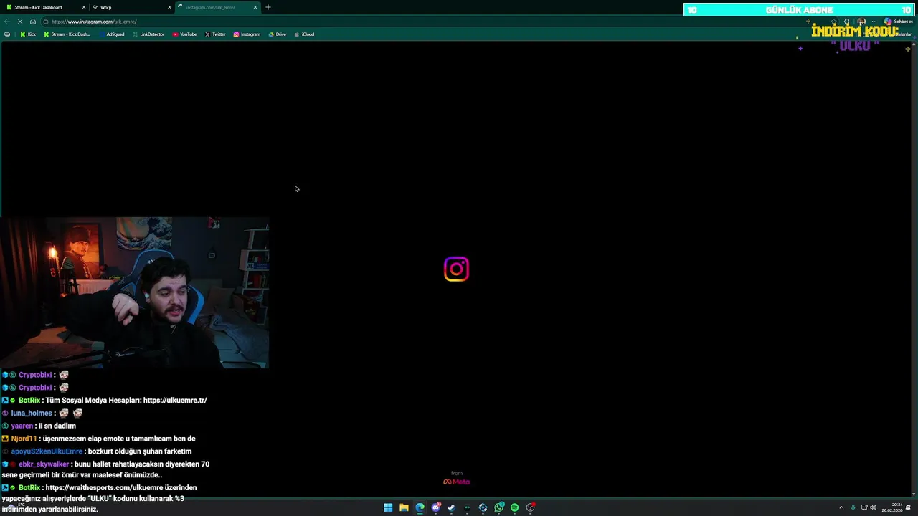The width and height of the screenshot is (918, 516).
Task: Open the Kick bookmark
Action: (28, 34)
